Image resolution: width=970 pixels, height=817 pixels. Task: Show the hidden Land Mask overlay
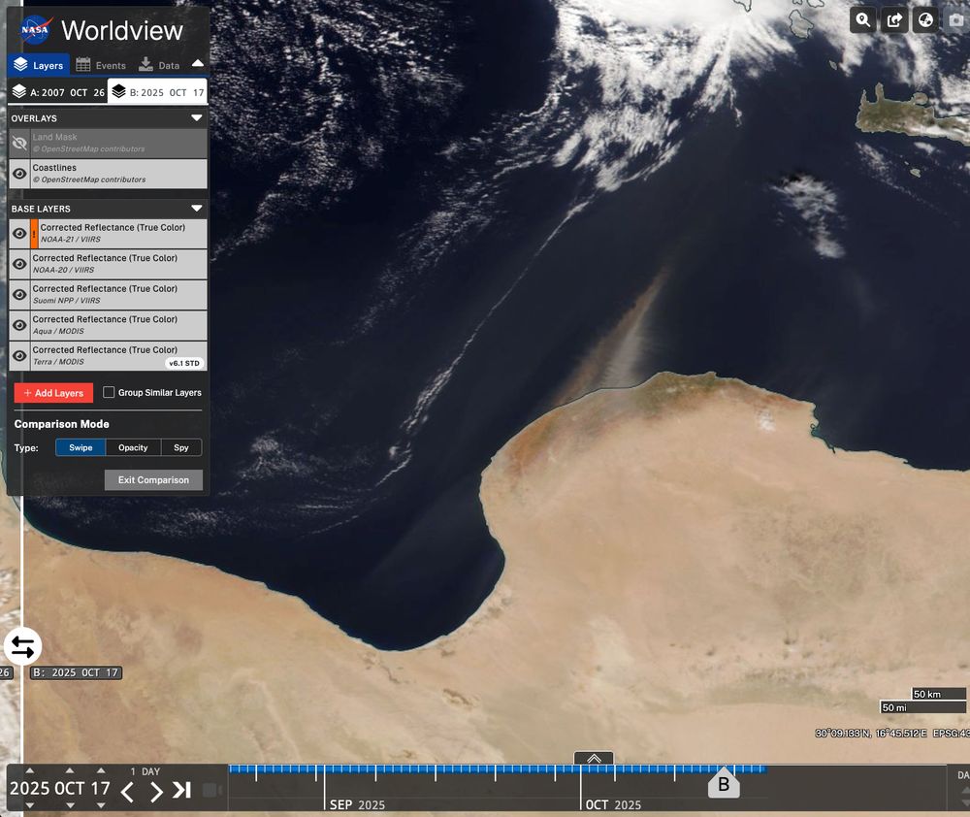click(x=19, y=144)
